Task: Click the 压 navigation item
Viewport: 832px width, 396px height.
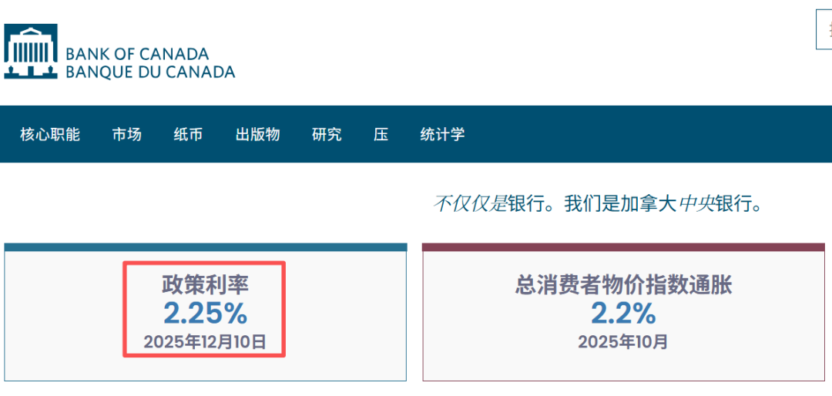Action: (381, 134)
